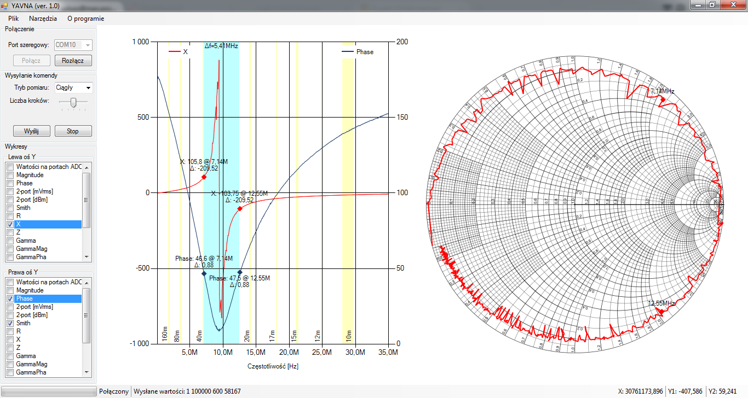Open the Narzędzia menu
Screen dimensions: 748x398
tap(43, 18)
